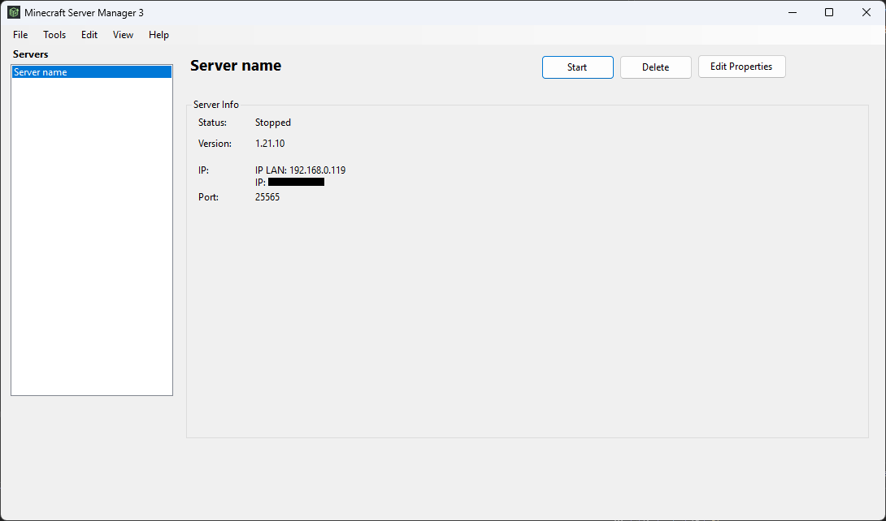The width and height of the screenshot is (886, 521).
Task: Select 'Server name' in the Servers list
Action: click(92, 72)
